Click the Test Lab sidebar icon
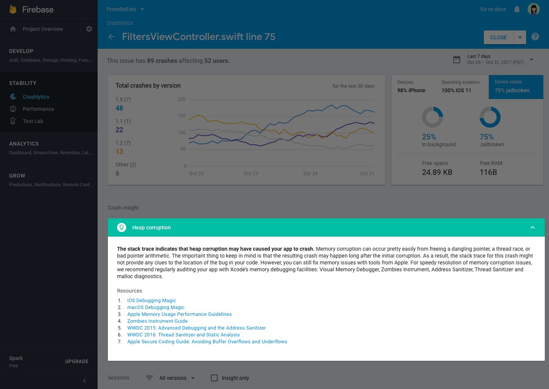This screenshot has height=389, width=549. pos(13,121)
